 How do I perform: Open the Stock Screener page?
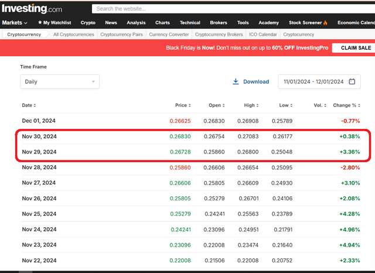(x=305, y=23)
